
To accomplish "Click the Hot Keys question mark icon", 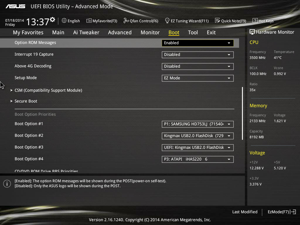I will coord(255,21).
